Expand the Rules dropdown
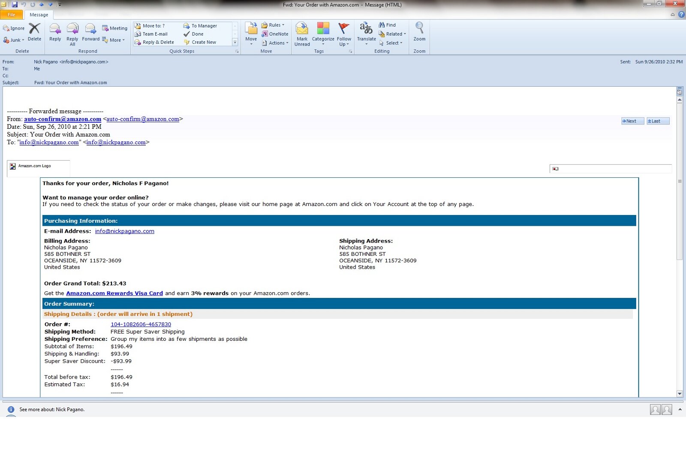686x461 pixels. tap(273, 25)
